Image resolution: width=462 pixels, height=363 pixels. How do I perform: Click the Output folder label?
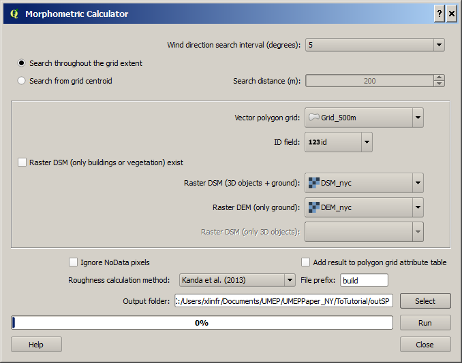[x=146, y=301]
